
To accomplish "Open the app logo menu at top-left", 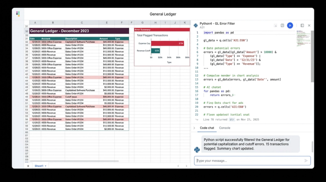I will point(18,14).
